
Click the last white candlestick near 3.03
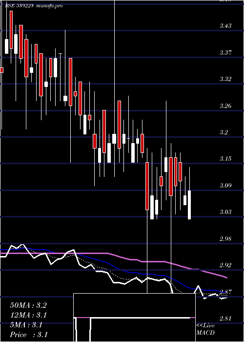tap(189, 205)
